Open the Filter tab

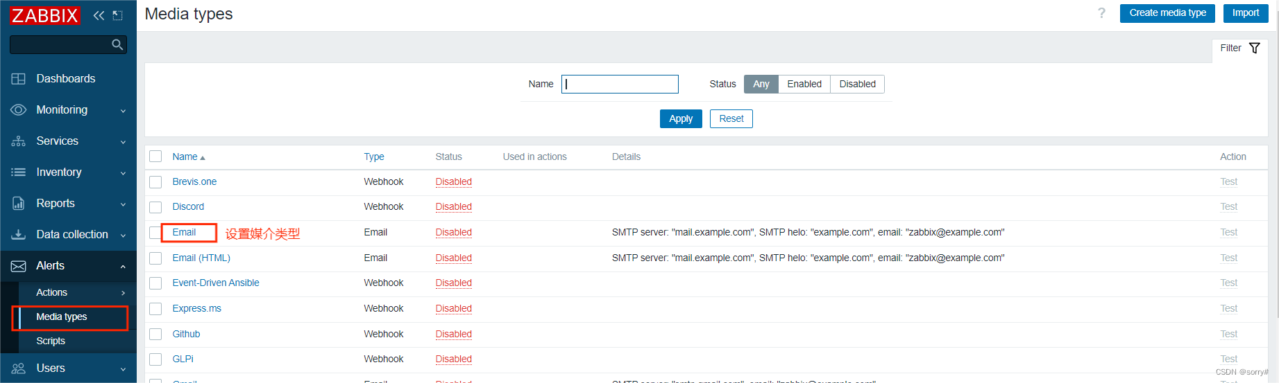click(x=1240, y=48)
